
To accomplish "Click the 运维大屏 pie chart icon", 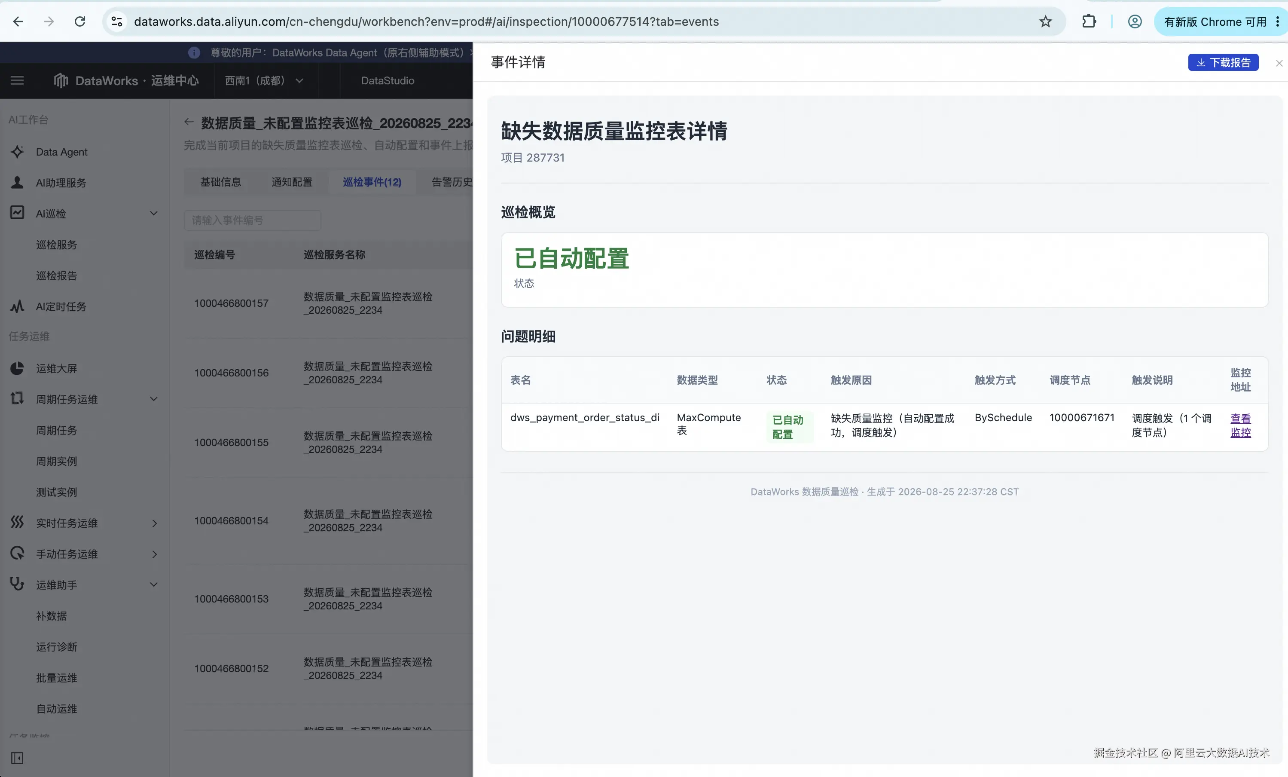I will pos(17,368).
